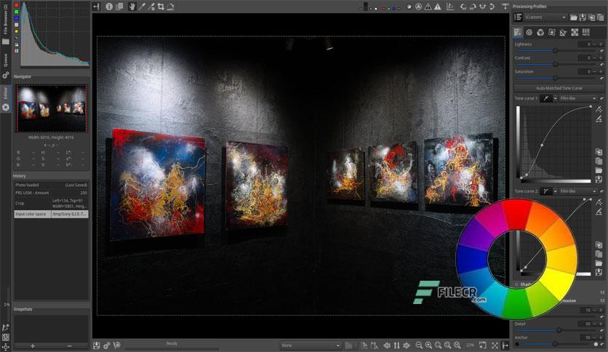Pick the white balance eyedropper tool
Image resolution: width=608 pixels, height=352 pixels.
click(x=142, y=7)
